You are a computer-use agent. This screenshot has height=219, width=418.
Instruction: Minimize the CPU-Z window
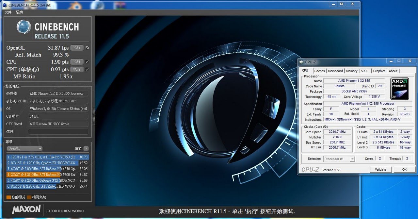(x=391, y=61)
